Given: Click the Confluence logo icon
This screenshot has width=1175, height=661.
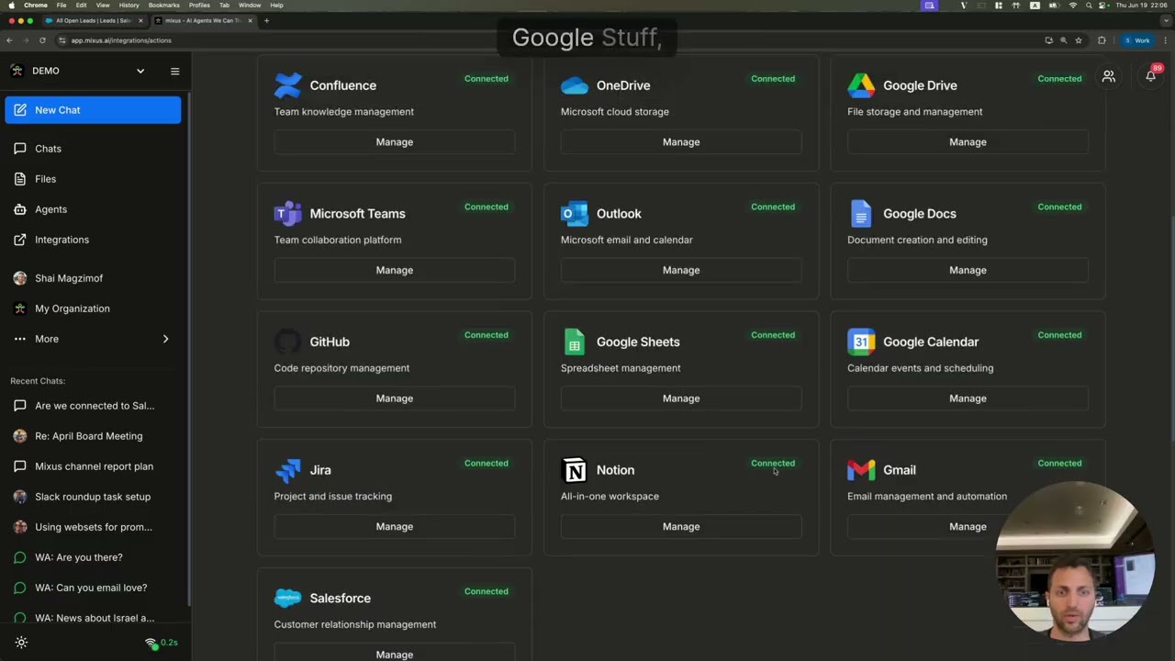Looking at the screenshot, I should pyautogui.click(x=287, y=85).
